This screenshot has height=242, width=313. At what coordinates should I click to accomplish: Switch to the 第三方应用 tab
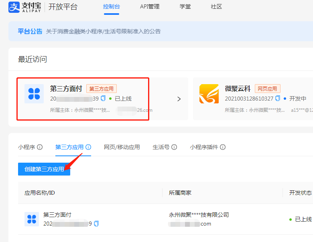click(x=69, y=147)
